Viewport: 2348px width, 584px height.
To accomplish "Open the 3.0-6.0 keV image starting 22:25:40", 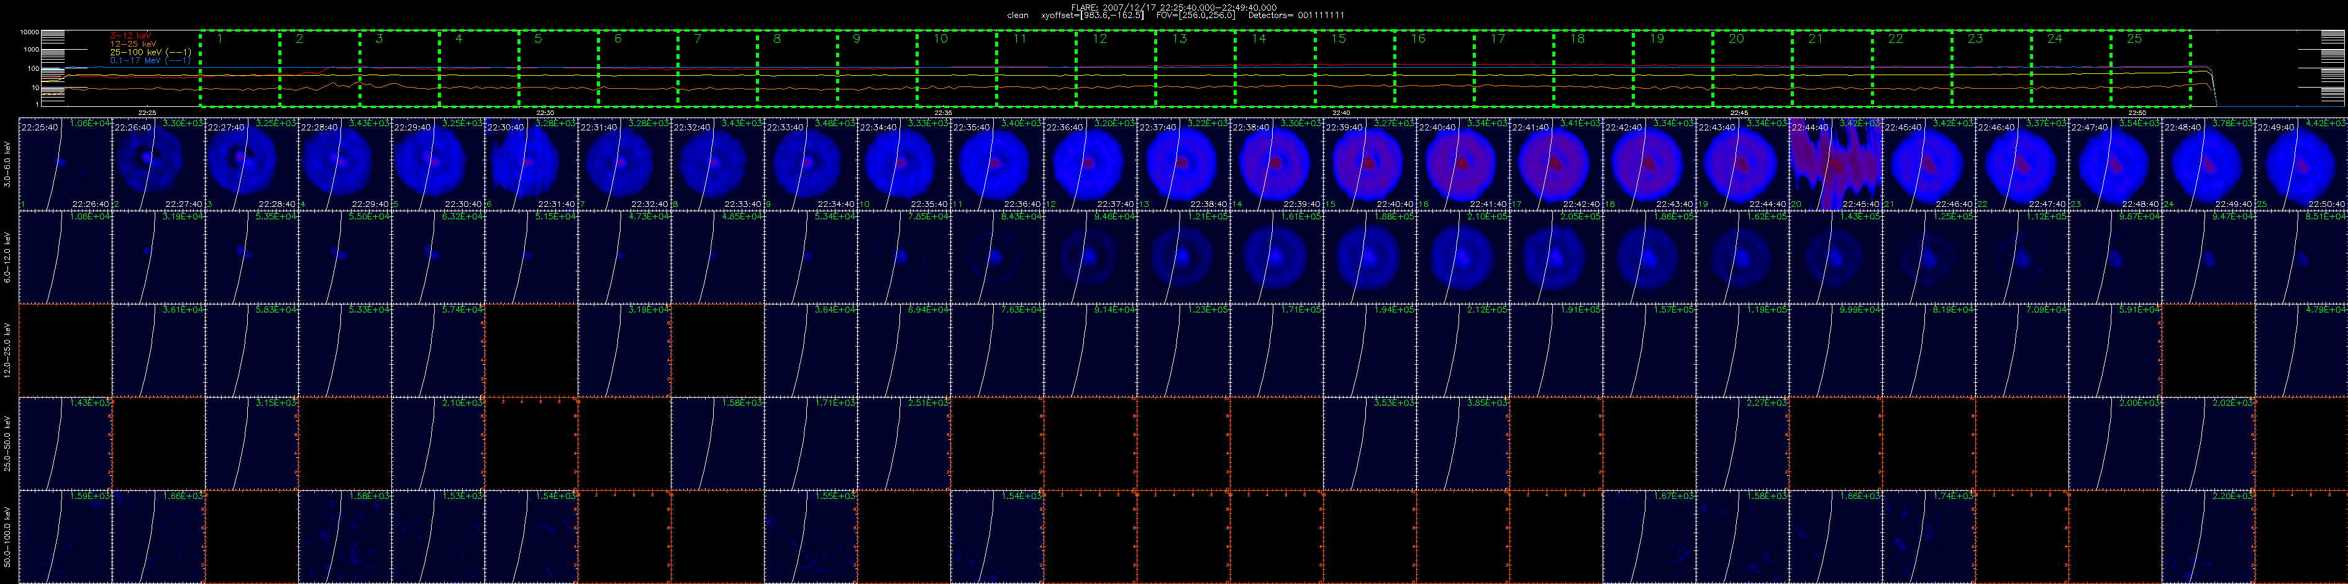I will tap(65, 164).
